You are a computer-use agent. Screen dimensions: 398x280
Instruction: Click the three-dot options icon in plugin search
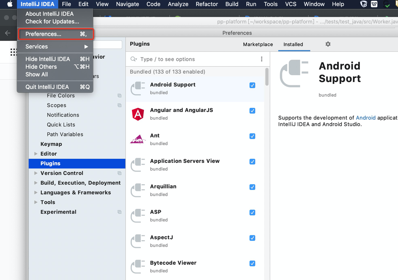261,59
